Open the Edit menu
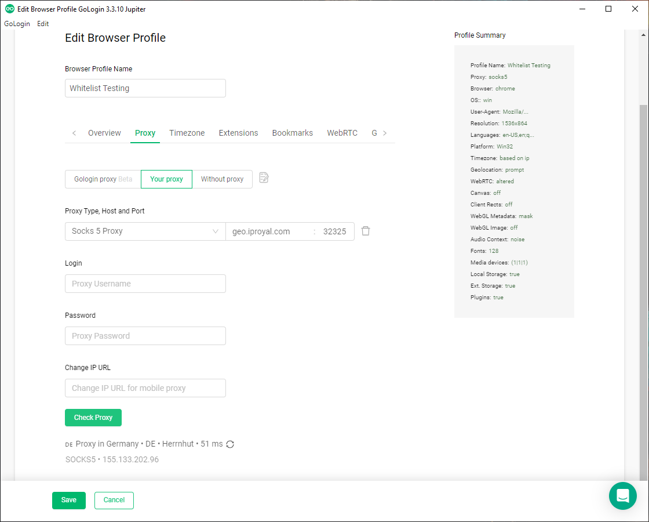Viewport: 649px width, 522px height. tap(43, 24)
